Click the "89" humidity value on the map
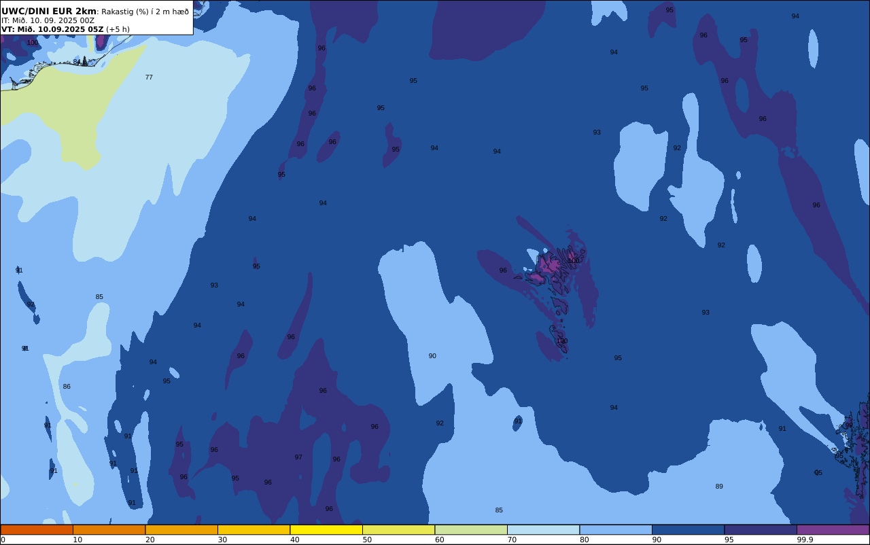Viewport: 870px width, 545px height. click(x=719, y=487)
